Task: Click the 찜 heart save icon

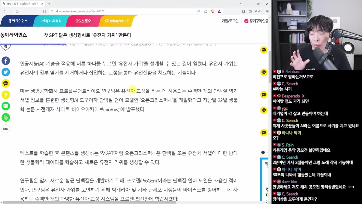Action: [6, 47]
